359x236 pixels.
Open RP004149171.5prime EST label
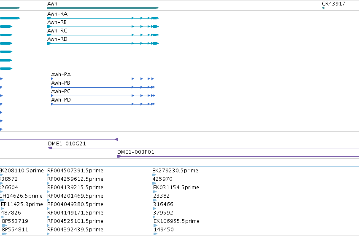[x=75, y=213]
